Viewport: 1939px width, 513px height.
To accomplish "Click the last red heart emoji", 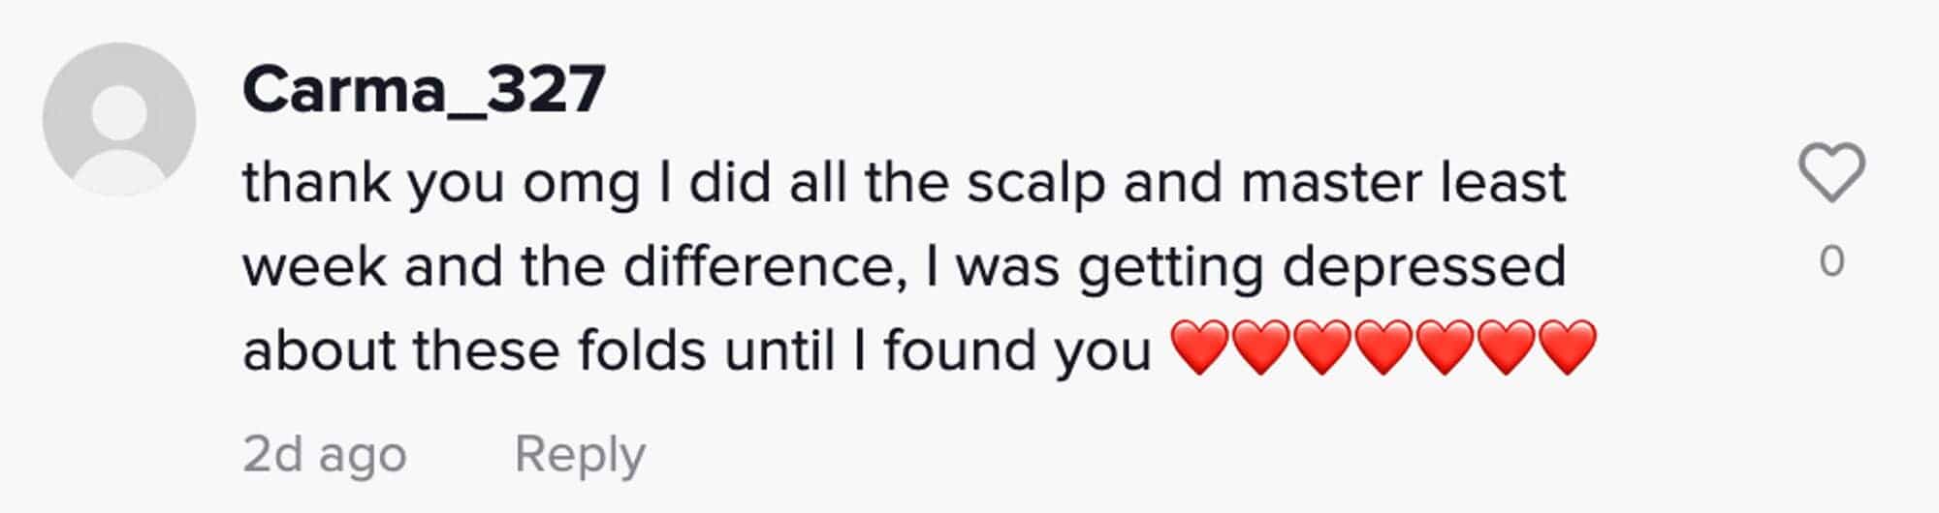I will [1567, 348].
